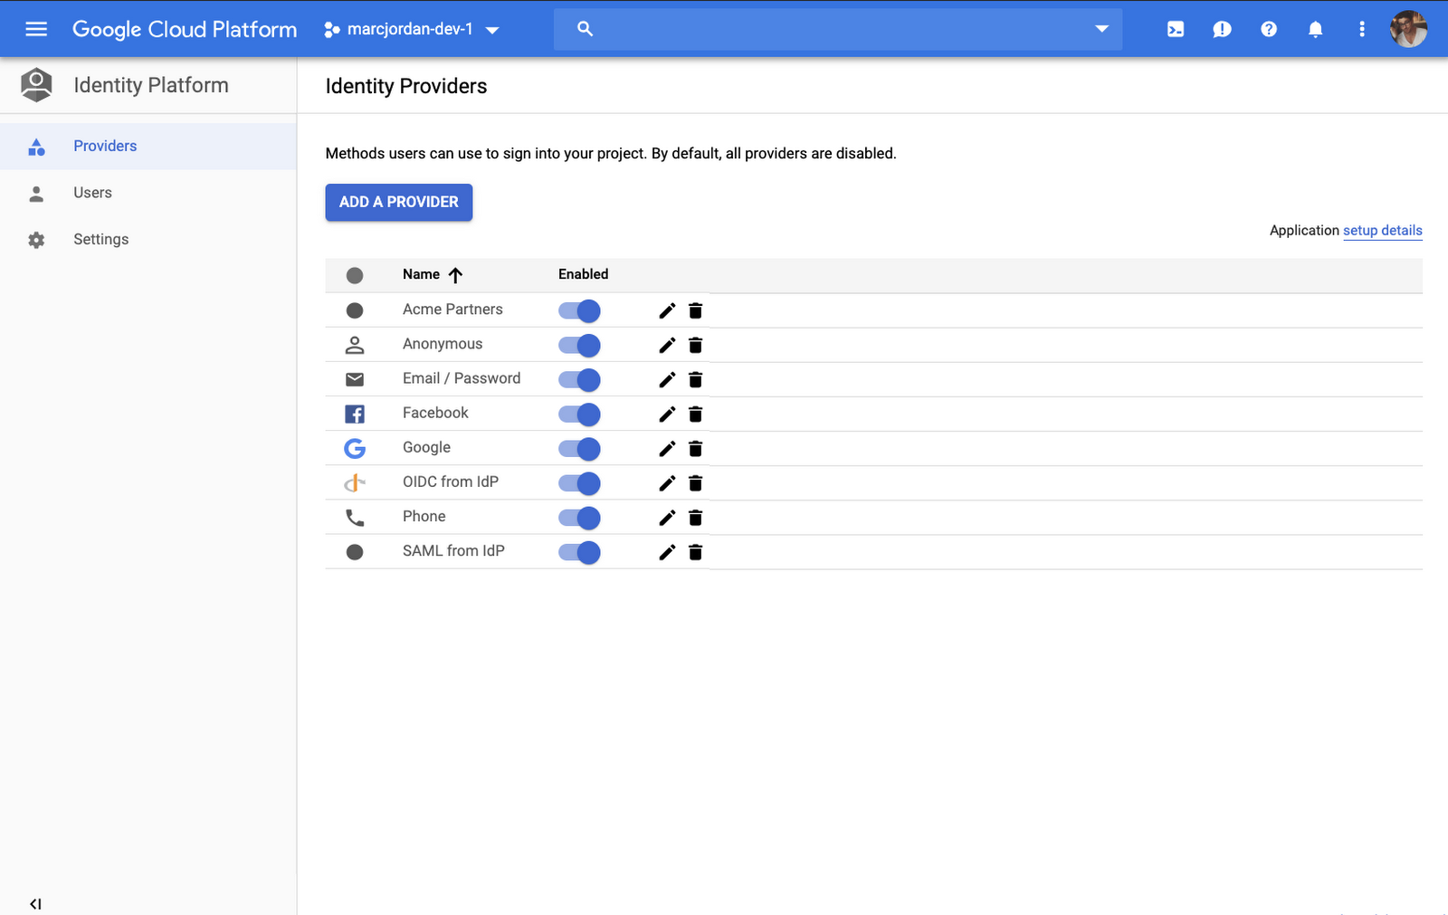Viewport: 1448px width, 915px height.
Task: Edit the Phone provider
Action: click(667, 517)
